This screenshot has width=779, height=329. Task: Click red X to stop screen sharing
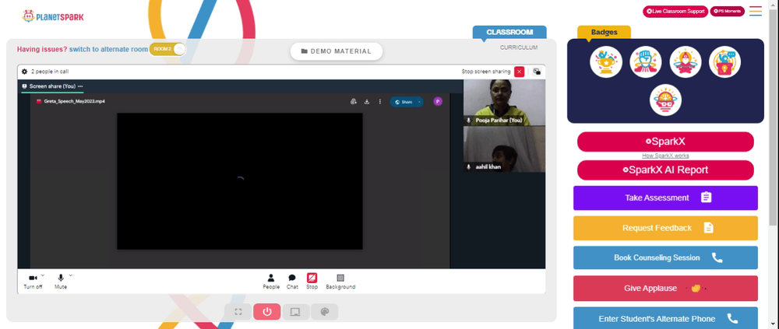pyautogui.click(x=519, y=72)
